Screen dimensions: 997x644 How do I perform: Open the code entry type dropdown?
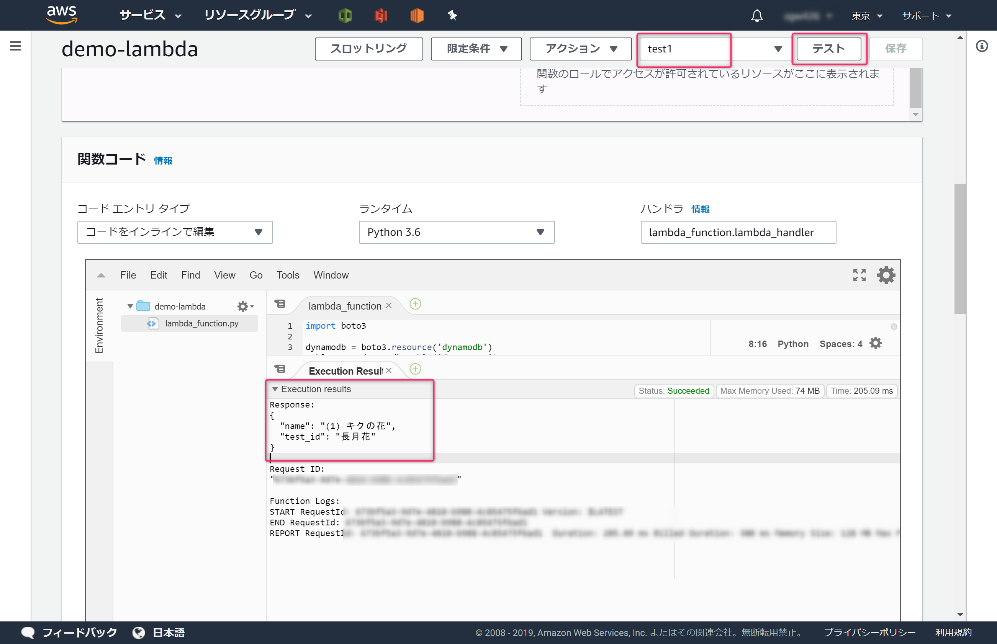(x=175, y=232)
